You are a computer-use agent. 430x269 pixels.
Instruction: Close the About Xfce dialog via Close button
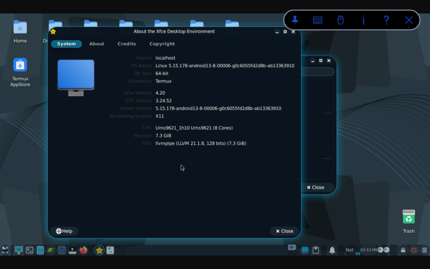tap(284, 231)
